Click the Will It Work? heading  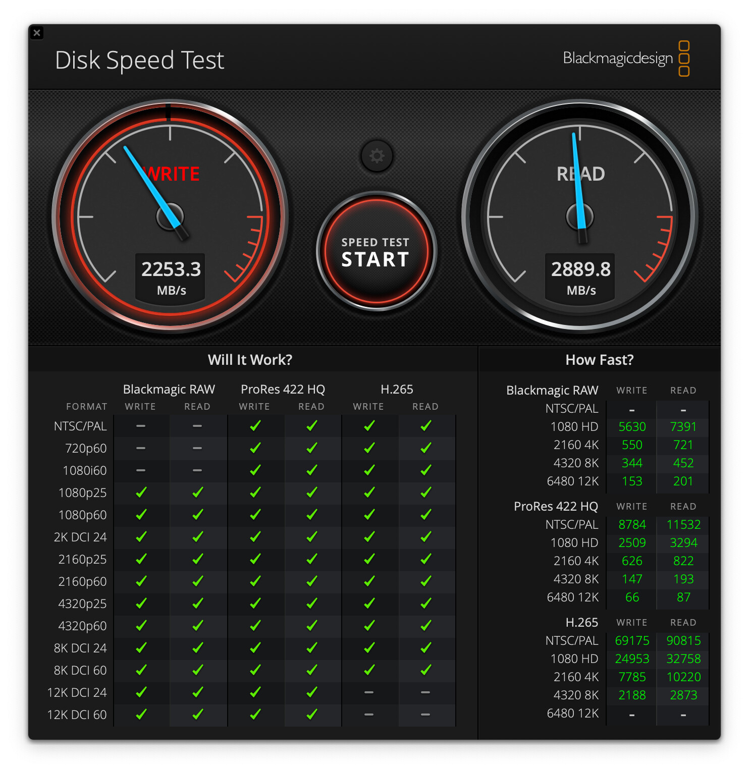tap(250, 360)
